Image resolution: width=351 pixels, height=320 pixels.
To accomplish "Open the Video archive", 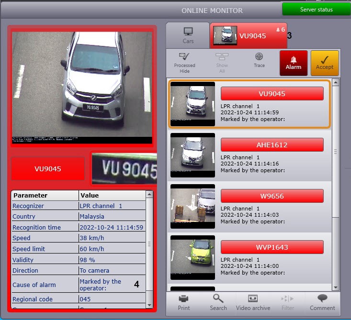I will tap(253, 303).
